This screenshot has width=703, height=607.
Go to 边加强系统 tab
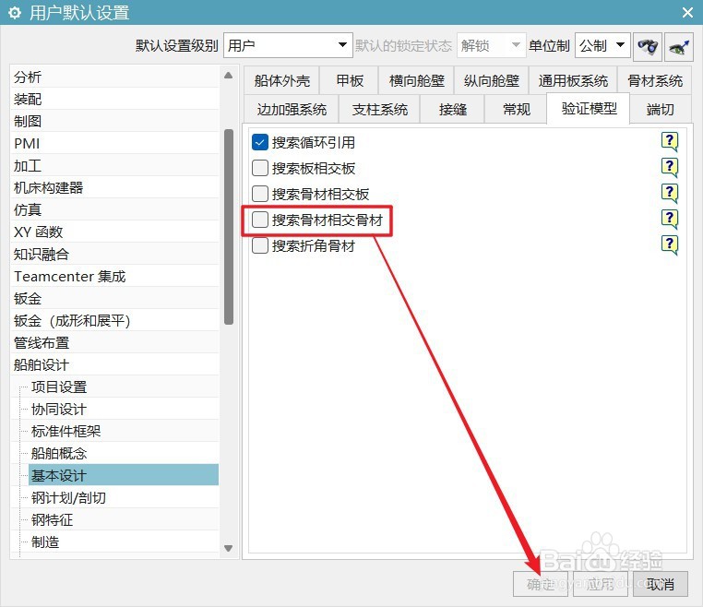(x=292, y=110)
